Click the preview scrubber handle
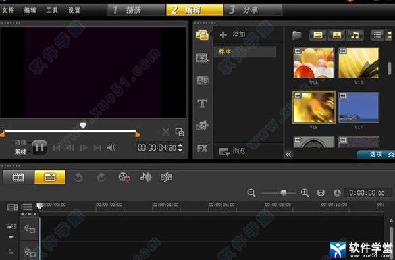 83,125
